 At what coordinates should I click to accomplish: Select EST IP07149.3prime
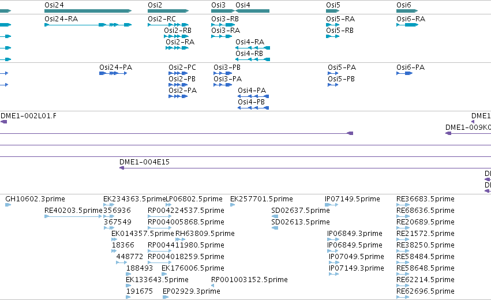334,274
